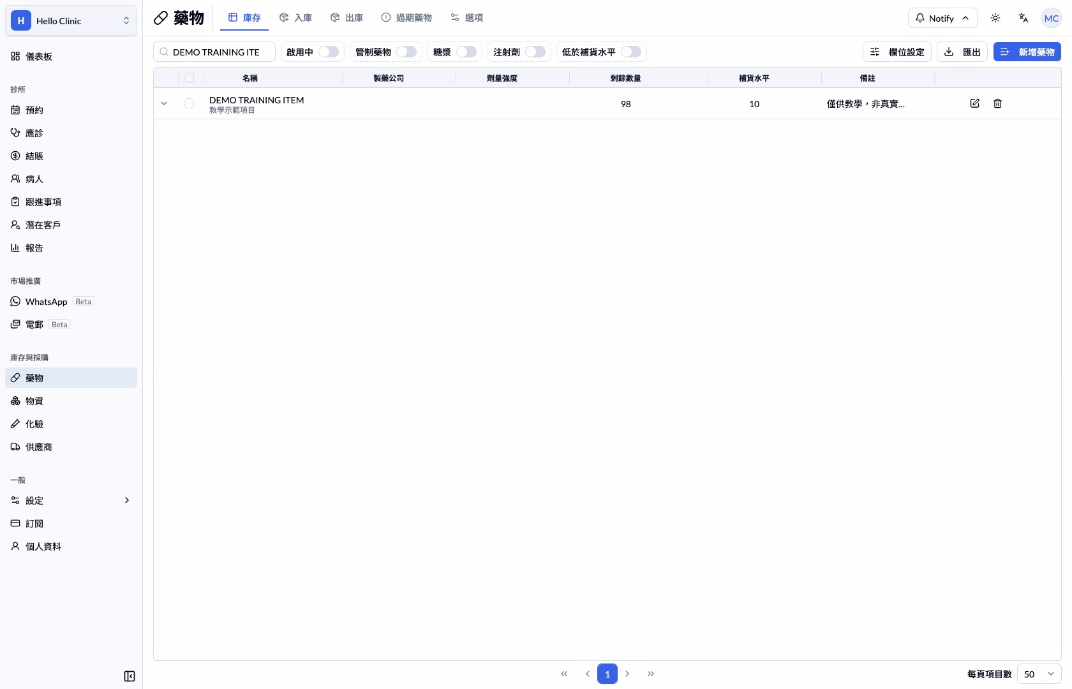The image size is (1072, 689).
Task: Open 電郵 email marketing page
Action: coord(71,324)
